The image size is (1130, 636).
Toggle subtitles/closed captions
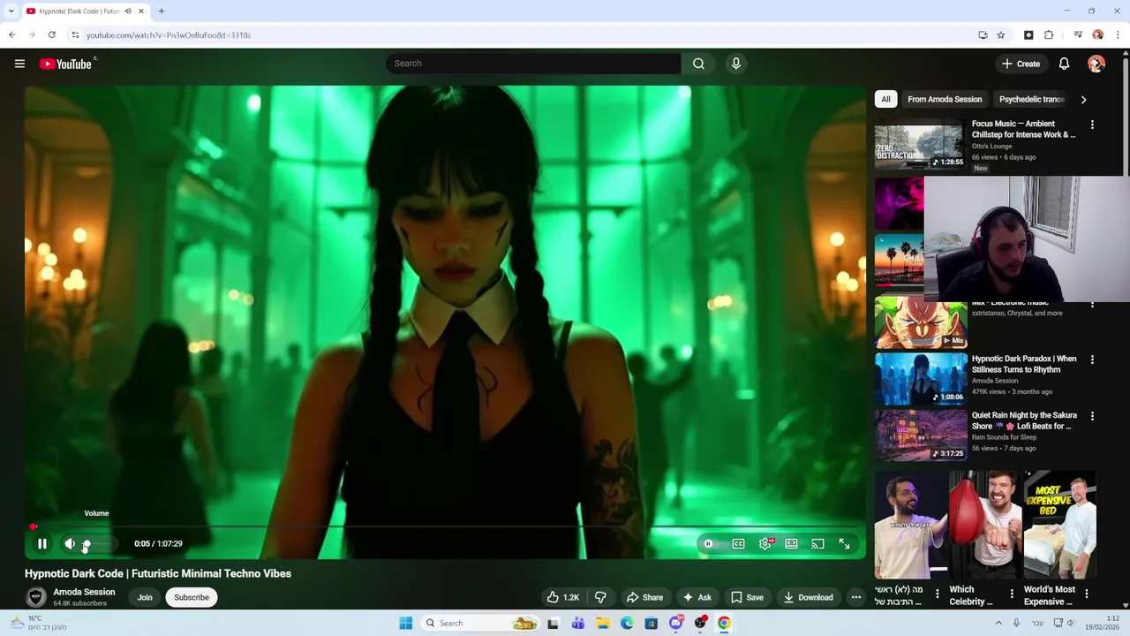(x=738, y=544)
